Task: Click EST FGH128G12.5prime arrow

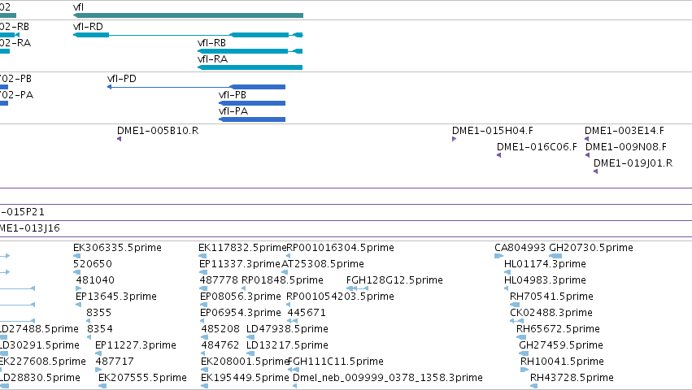Action: point(358,288)
